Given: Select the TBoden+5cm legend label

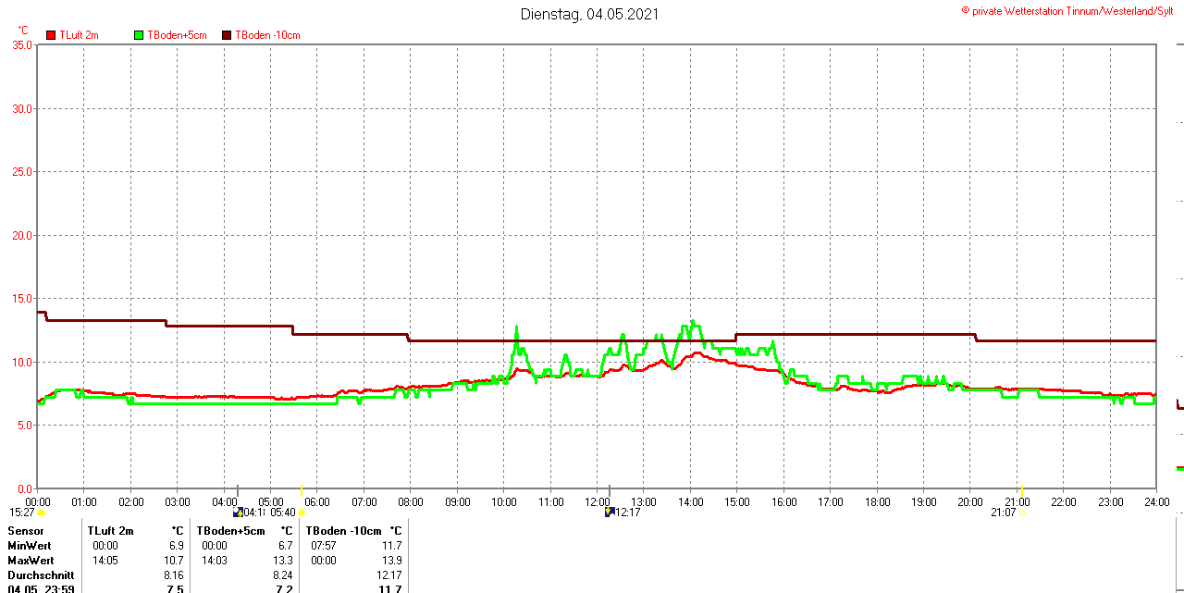Looking at the screenshot, I should [177, 35].
